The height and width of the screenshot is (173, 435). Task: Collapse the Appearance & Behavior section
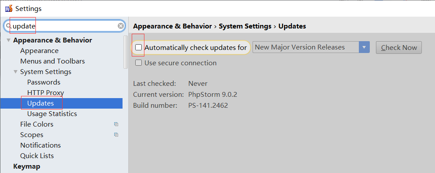[x=8, y=41]
